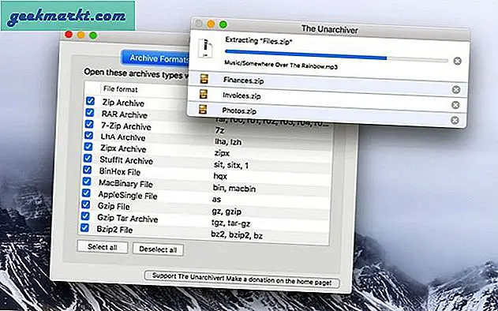The image size is (498, 311).
Task: Disable the Gzip Tar Archive checkbox
Action: click(85, 216)
